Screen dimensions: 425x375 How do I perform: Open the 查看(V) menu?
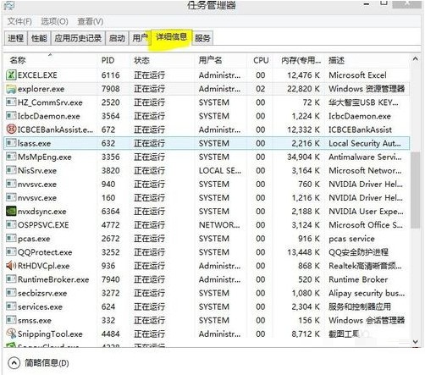(91, 21)
